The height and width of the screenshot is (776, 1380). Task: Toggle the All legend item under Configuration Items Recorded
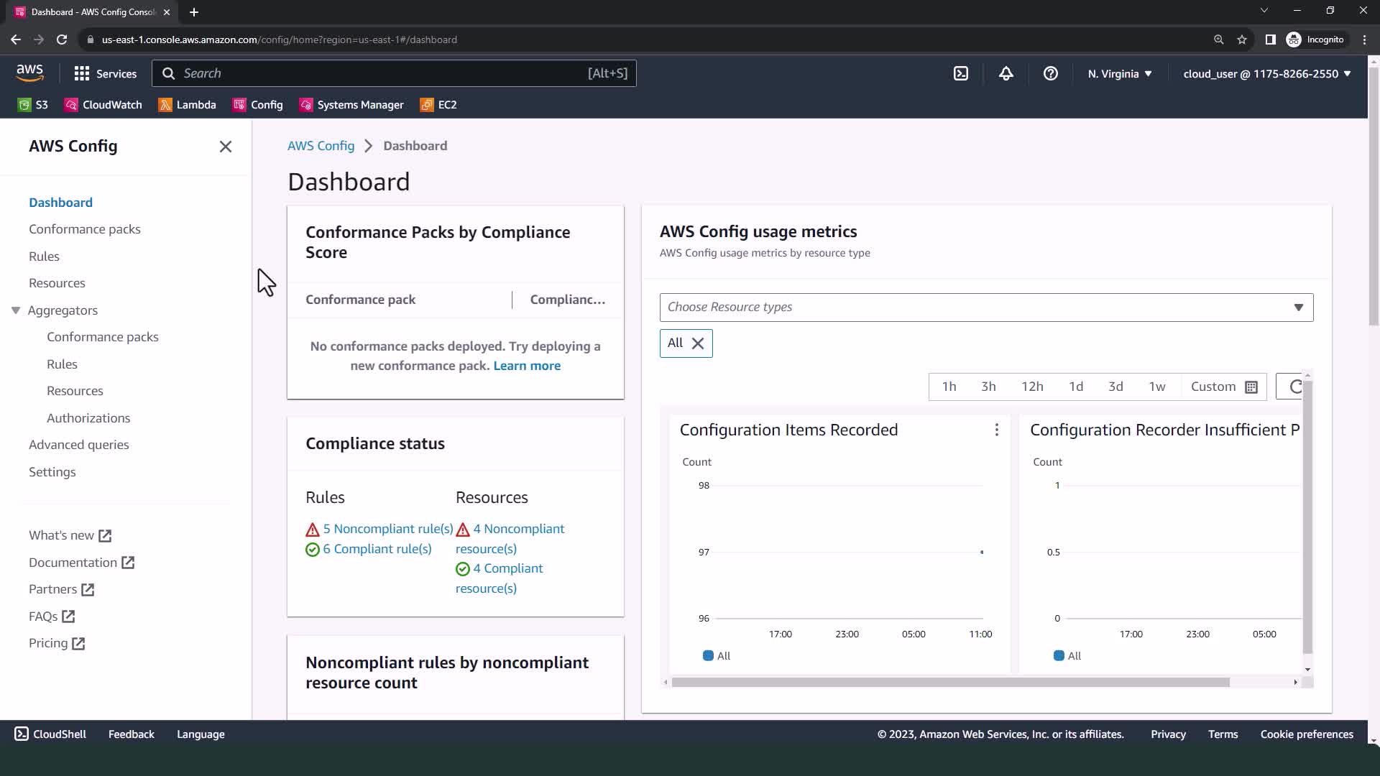(717, 656)
